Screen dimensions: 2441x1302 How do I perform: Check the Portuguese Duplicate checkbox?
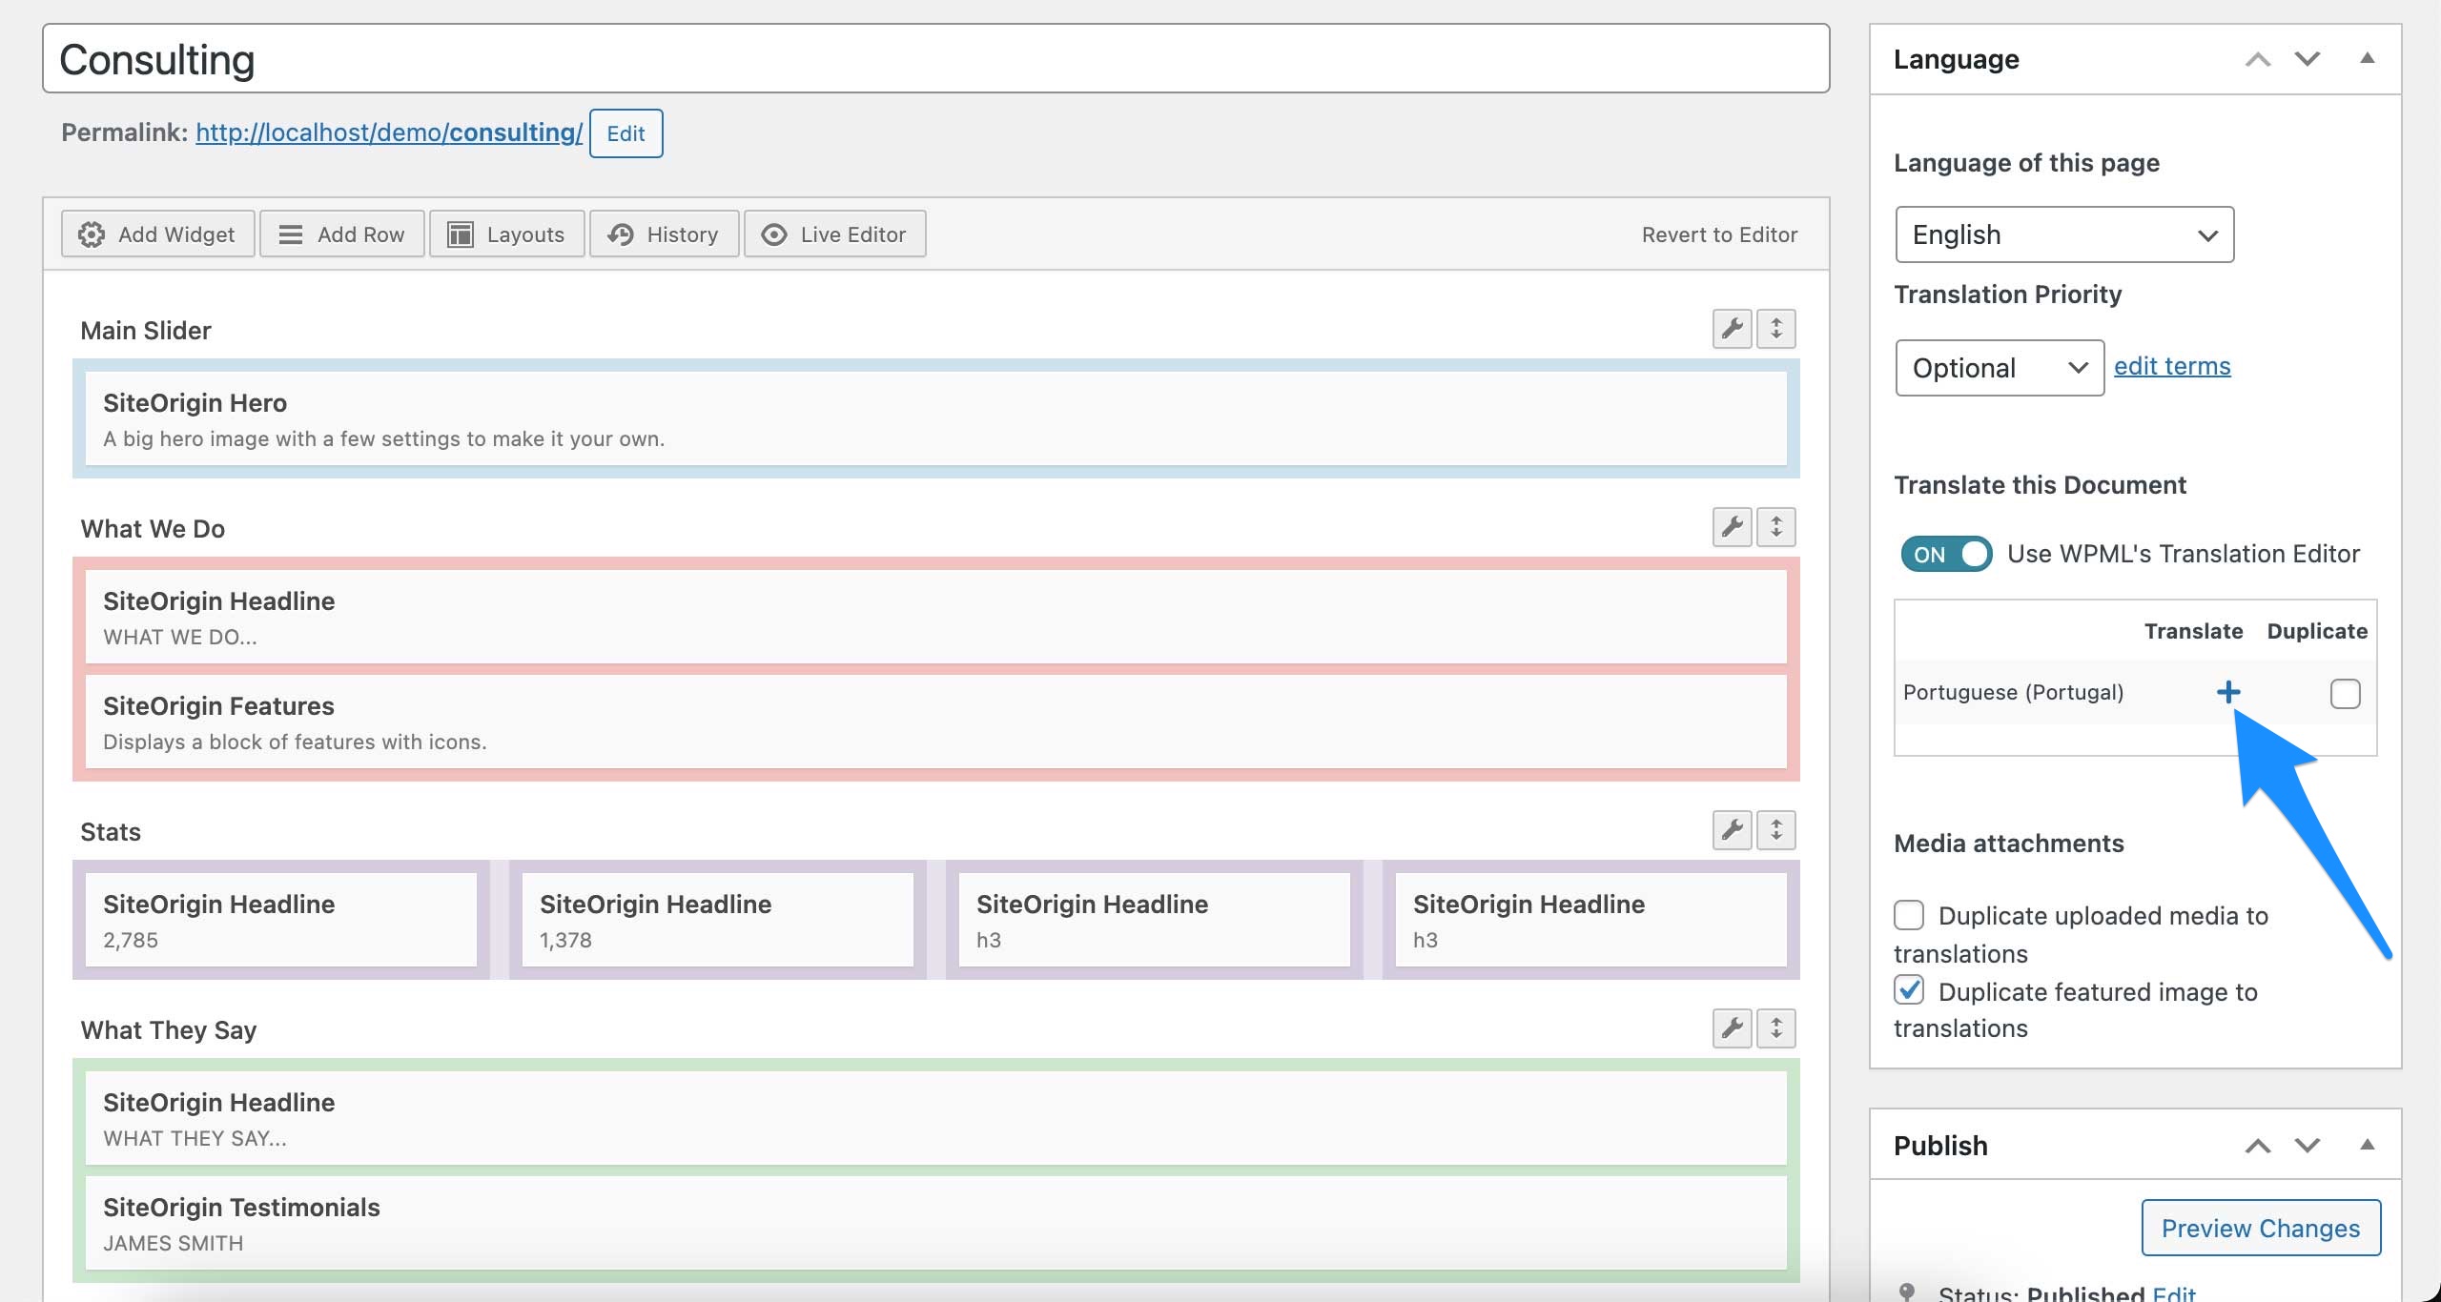tap(2345, 694)
